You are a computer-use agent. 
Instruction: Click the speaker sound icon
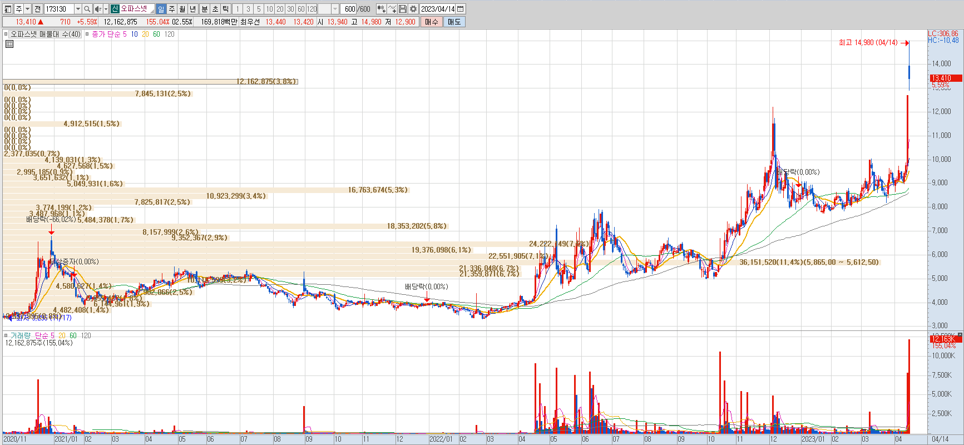coord(98,9)
